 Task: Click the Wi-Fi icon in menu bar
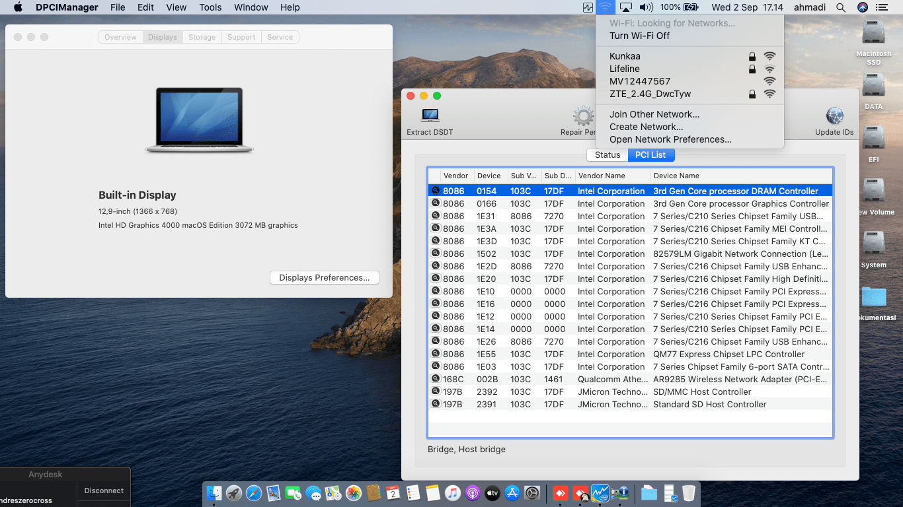pyautogui.click(x=605, y=7)
